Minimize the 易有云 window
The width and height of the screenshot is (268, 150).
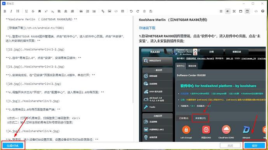tap(244, 4)
